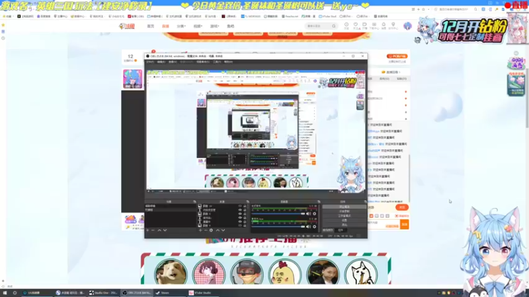The height and width of the screenshot is (297, 529).
Task: Click stop streaming button in OBS Controls
Action: point(345,207)
